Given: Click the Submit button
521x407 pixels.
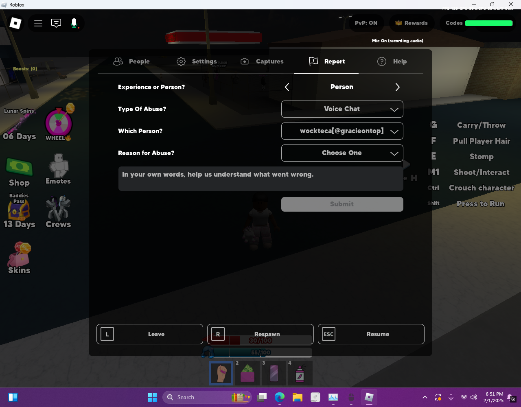Looking at the screenshot, I should point(342,204).
